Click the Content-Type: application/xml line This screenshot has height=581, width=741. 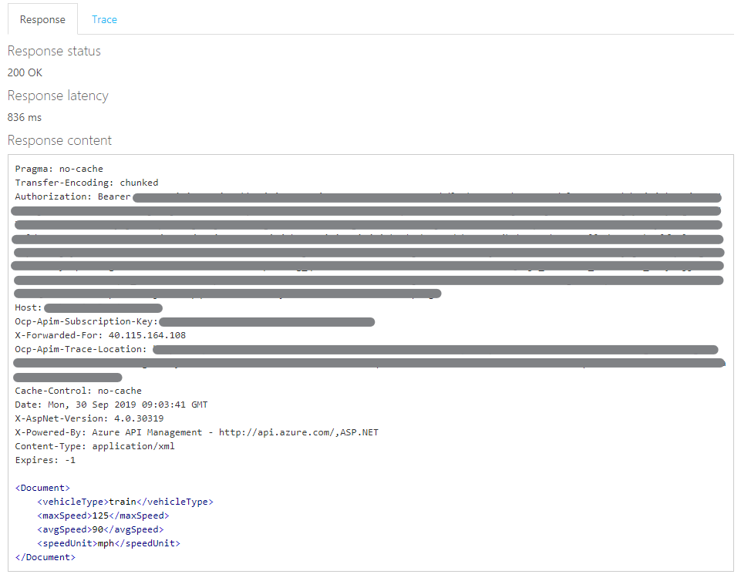(x=95, y=446)
